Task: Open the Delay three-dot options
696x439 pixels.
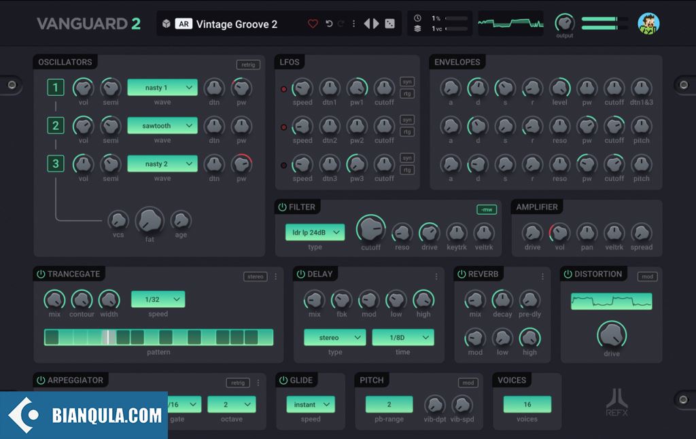Action: tap(436, 277)
